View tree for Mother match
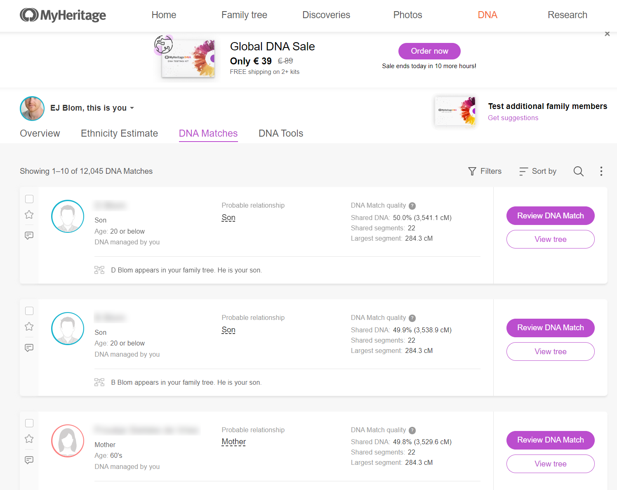The height and width of the screenshot is (490, 617). [551, 464]
